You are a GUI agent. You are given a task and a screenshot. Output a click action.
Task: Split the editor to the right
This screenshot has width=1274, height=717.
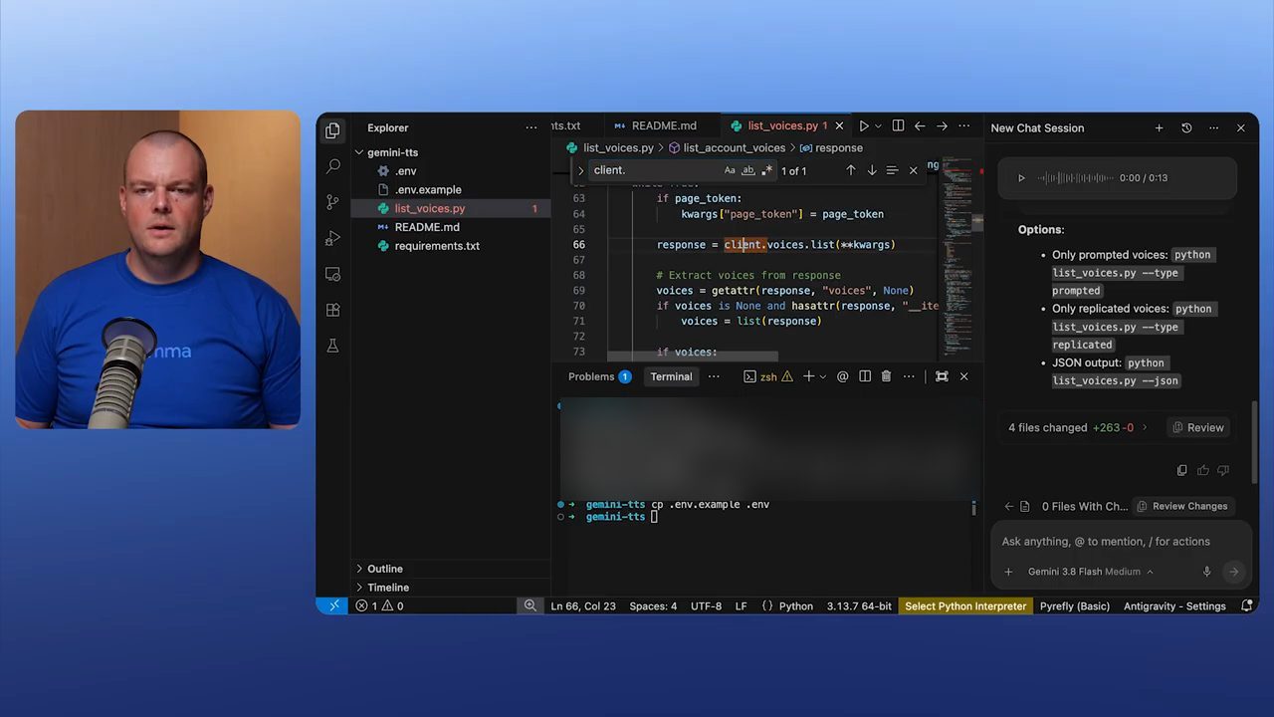point(898,126)
